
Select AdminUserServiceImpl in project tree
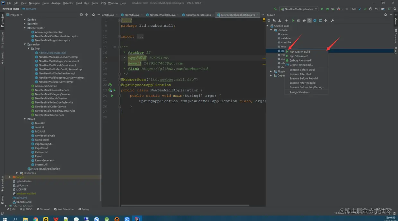click(x=52, y=53)
